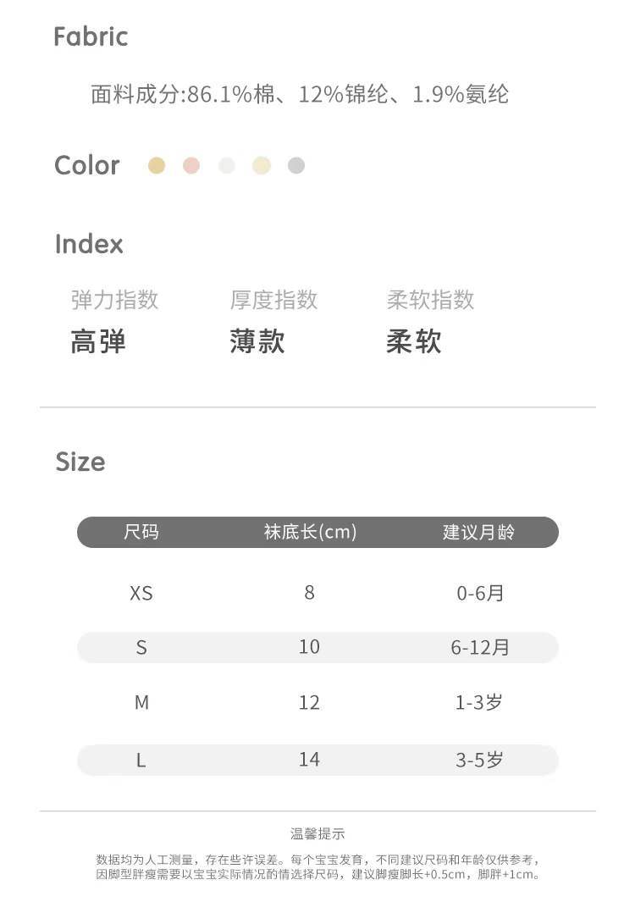The height and width of the screenshot is (924, 635).
Task: Select the pale cream color dot
Action: [262, 165]
